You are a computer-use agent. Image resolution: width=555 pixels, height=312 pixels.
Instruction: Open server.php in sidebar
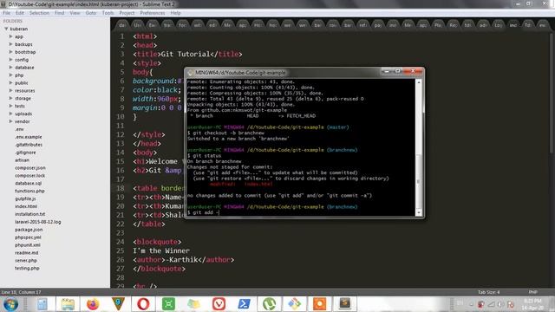pos(26,260)
